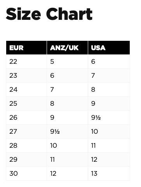Click EUR size 28 cell
141x187 pixels.
coord(26,145)
